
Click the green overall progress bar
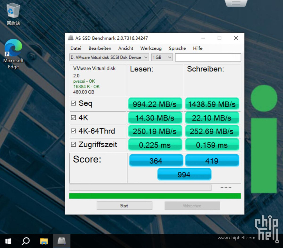tap(155, 196)
